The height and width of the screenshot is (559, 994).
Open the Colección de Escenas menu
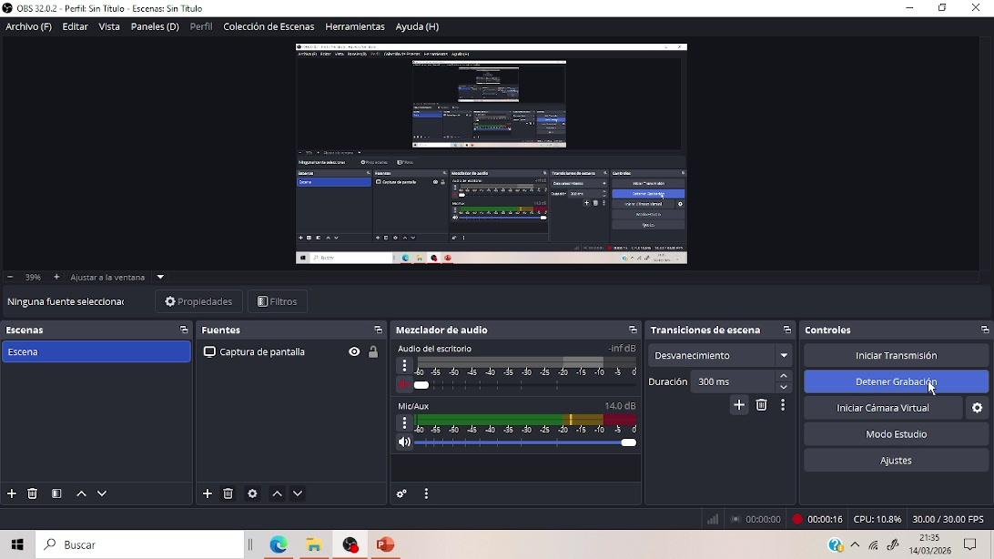pos(269,27)
